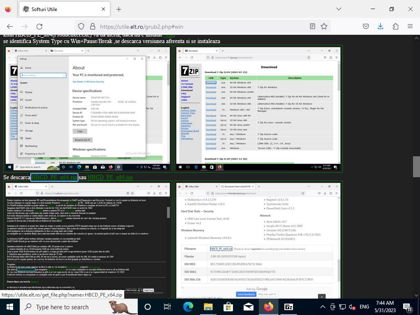Expand the list all tabs chevron

coord(338,9)
